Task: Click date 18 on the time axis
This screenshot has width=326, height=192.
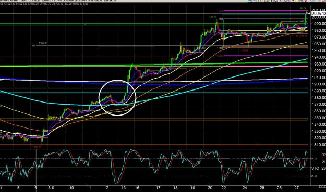Action: click(x=175, y=188)
